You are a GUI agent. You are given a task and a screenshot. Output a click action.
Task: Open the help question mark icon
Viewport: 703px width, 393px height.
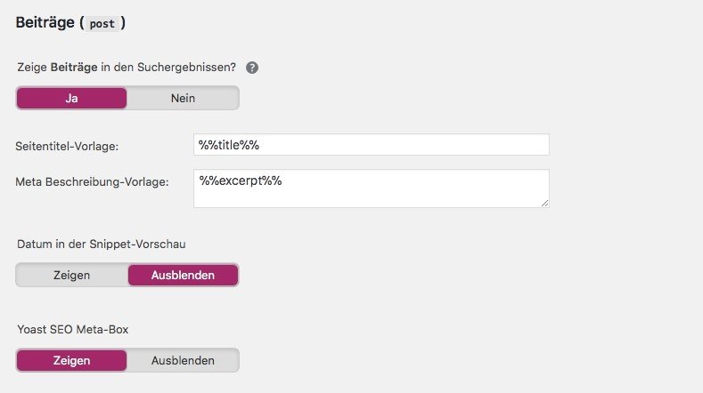coord(252,68)
